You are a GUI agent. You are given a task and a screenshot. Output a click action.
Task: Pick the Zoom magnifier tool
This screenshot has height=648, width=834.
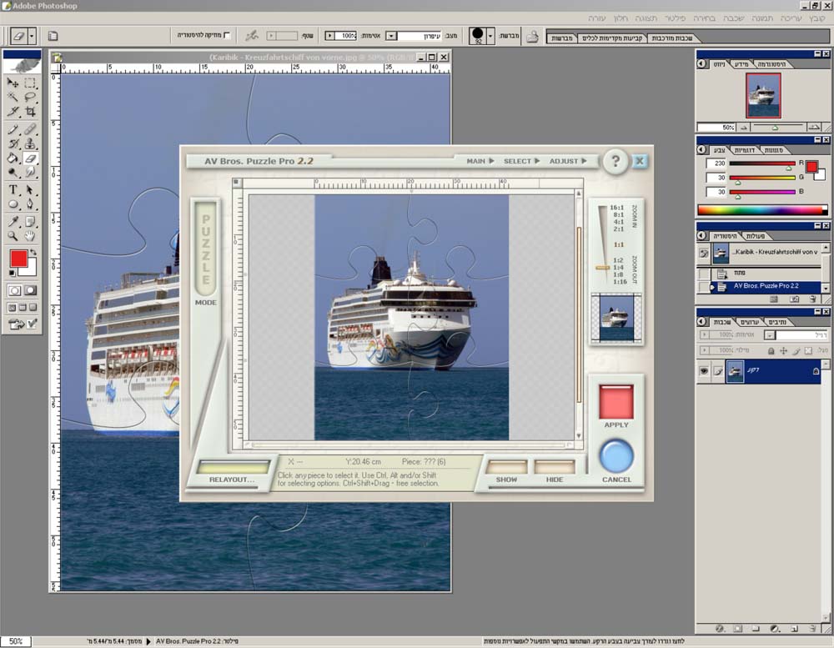click(x=13, y=235)
